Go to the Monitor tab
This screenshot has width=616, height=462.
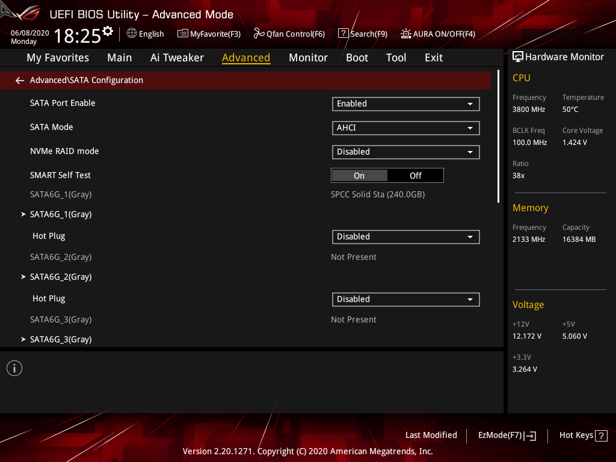click(308, 58)
